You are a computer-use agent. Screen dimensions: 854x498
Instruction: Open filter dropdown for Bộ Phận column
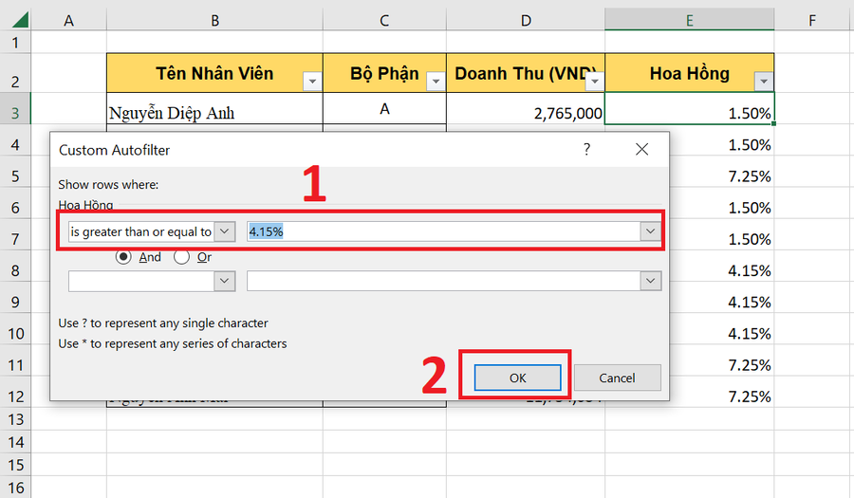[436, 82]
